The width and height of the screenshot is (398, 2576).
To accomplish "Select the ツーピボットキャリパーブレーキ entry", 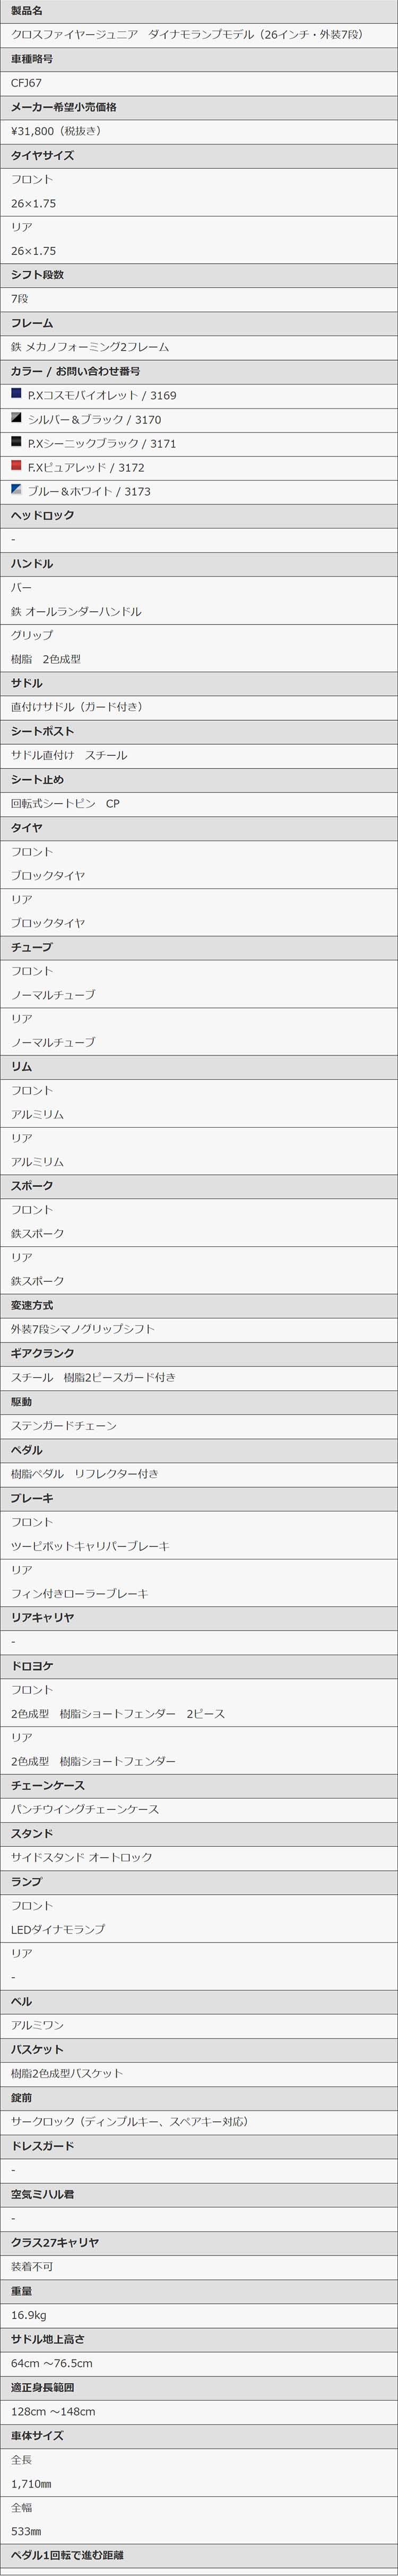I will pos(90,1545).
